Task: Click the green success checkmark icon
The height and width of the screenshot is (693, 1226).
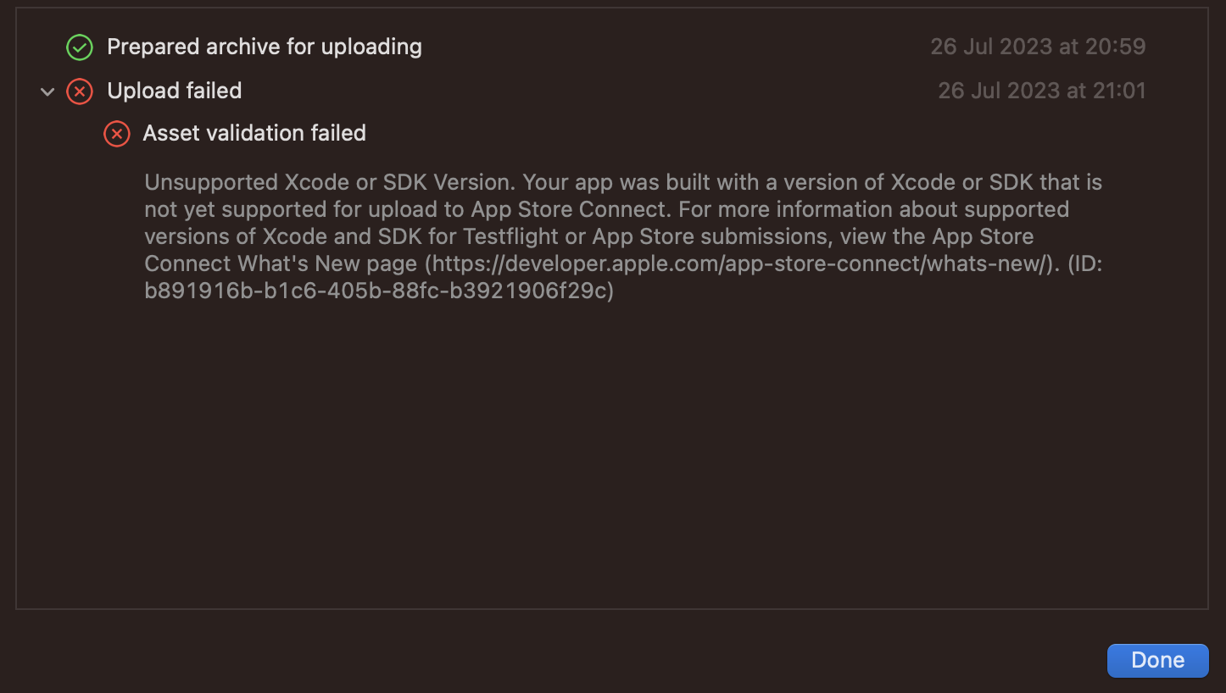Action: 80,47
